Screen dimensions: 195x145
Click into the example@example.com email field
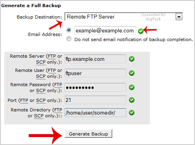(105, 30)
